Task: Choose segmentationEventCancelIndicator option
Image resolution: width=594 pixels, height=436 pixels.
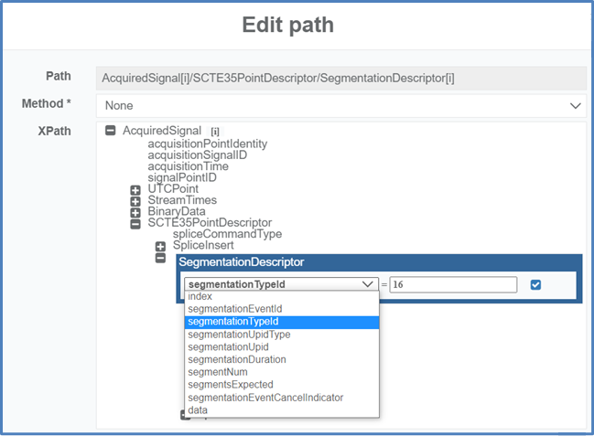Action: click(265, 398)
